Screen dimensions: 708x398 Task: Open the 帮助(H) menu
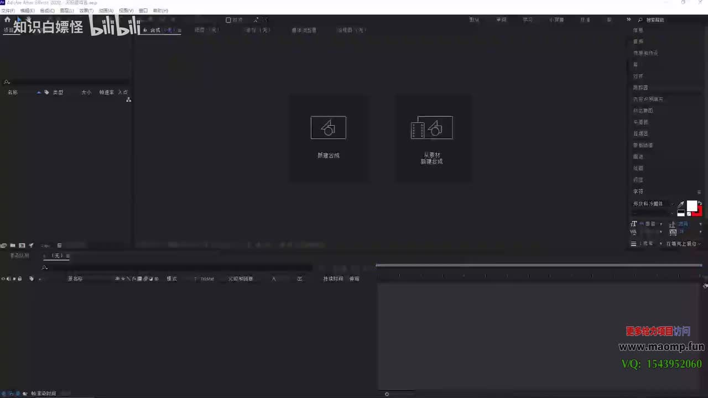160,11
